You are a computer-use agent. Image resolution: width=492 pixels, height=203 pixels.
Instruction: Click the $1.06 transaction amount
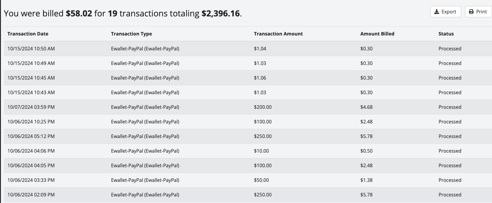[260, 78]
